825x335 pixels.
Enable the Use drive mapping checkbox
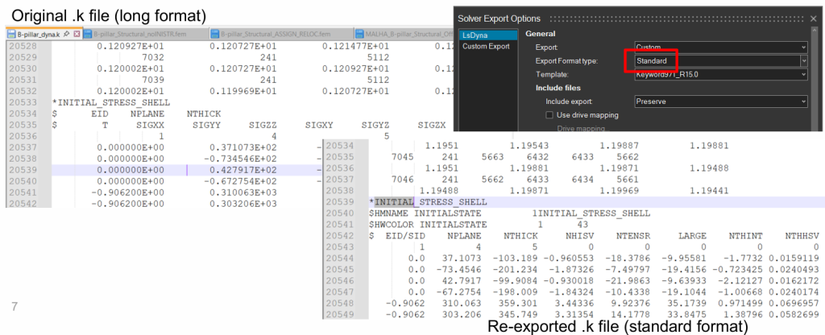[550, 115]
